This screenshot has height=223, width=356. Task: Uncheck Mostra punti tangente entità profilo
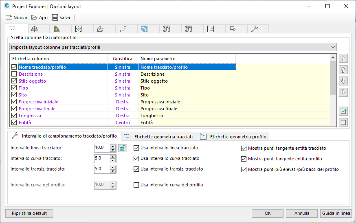coord(244,159)
